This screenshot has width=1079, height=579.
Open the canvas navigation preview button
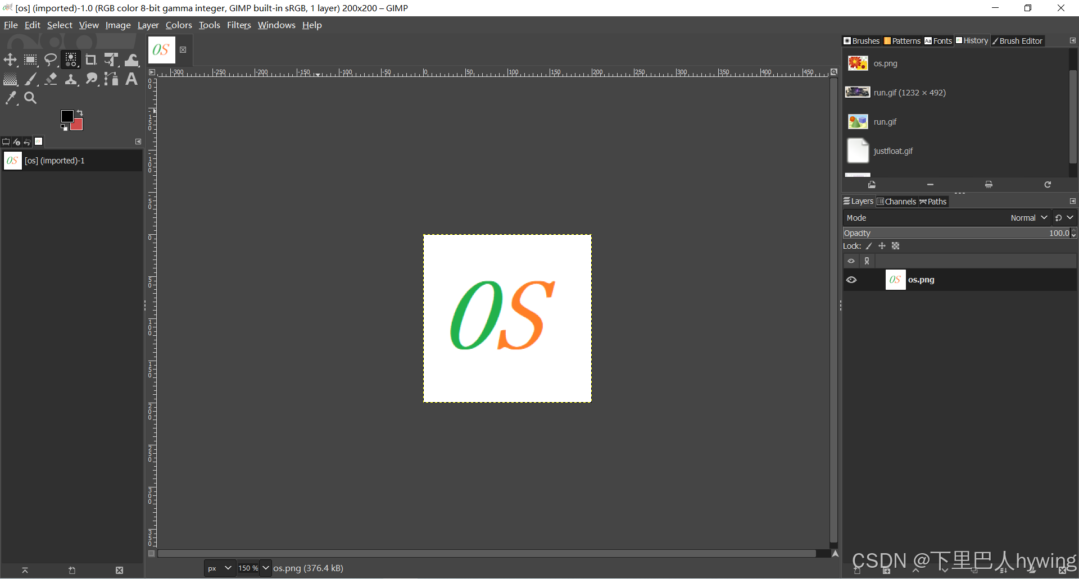pyautogui.click(x=835, y=554)
